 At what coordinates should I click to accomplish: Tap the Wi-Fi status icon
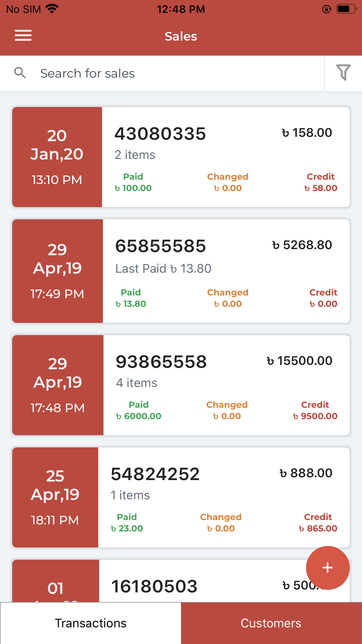coord(52,9)
